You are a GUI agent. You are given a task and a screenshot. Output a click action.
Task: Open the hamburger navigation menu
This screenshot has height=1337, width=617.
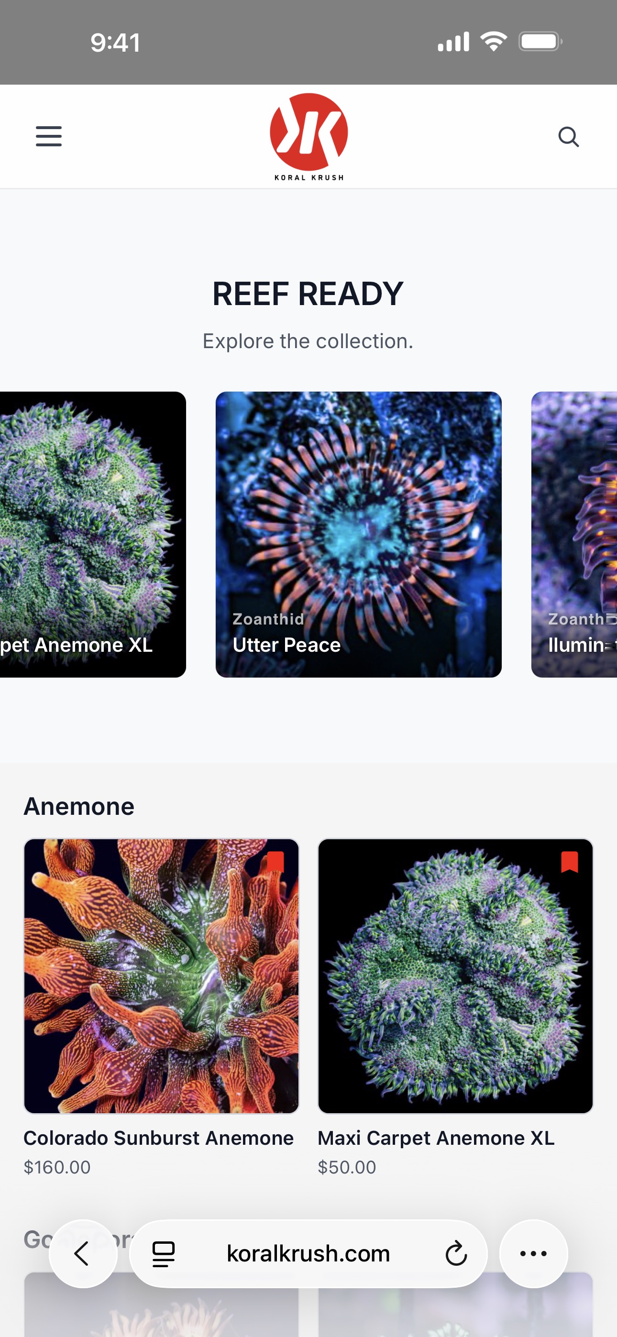pos(48,136)
